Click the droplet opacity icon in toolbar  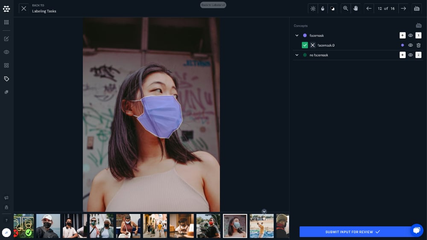click(323, 9)
